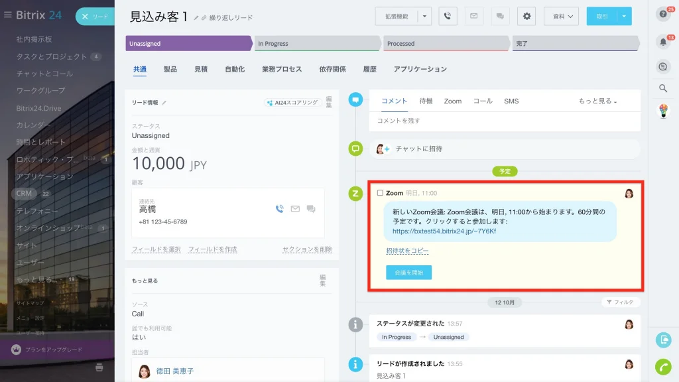Click the green Zoom Z timeline icon

[x=355, y=194]
